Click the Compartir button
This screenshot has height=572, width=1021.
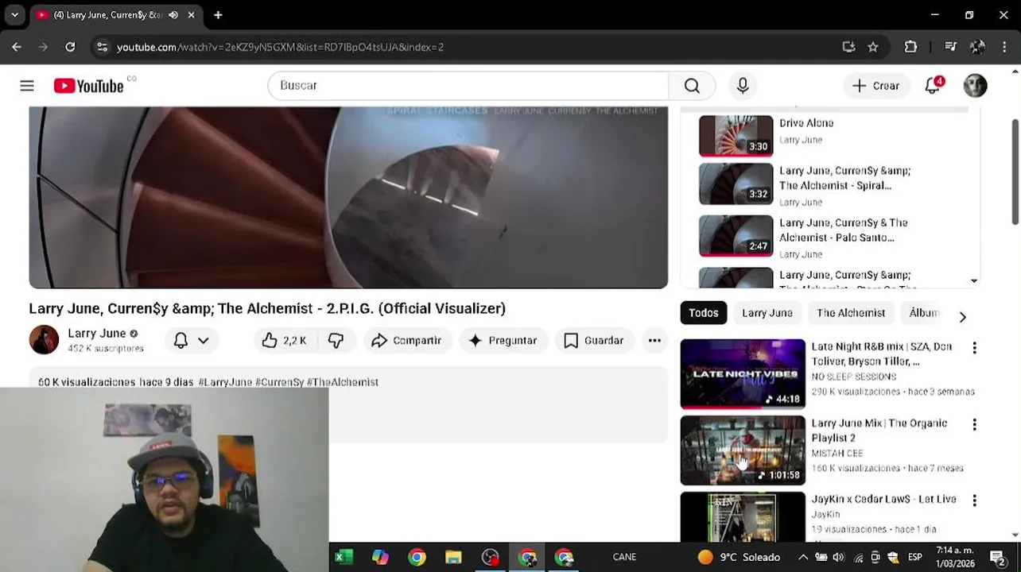pos(406,340)
